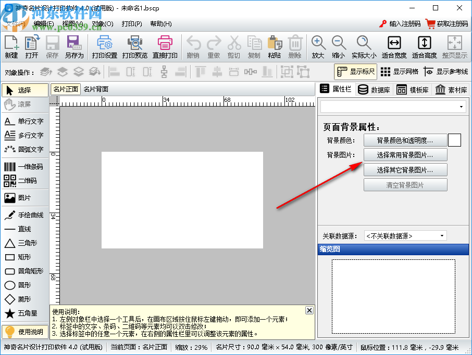Choose 圆弧文字 arc text tool
The width and height of the screenshot is (472, 355).
point(25,149)
